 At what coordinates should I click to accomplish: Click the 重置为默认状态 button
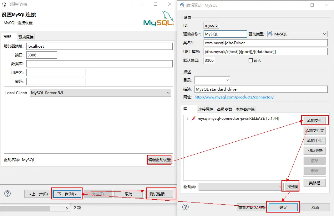pos(251,207)
